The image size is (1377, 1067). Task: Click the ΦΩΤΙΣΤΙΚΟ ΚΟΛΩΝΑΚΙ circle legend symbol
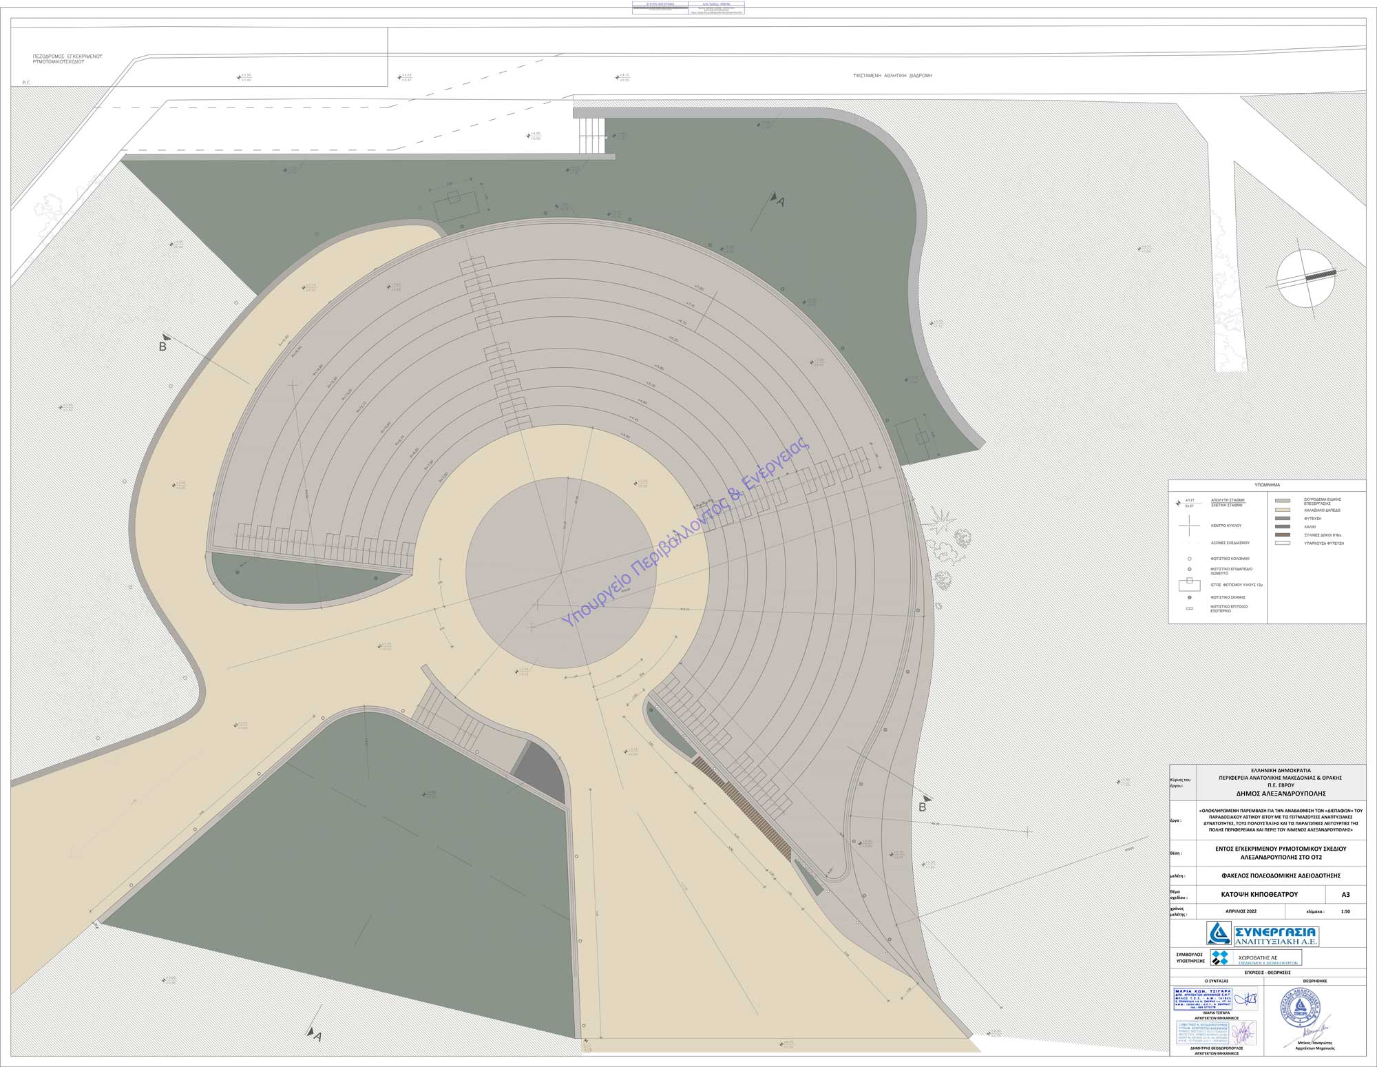pyautogui.click(x=1189, y=559)
